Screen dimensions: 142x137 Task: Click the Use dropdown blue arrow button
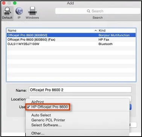click(130, 107)
